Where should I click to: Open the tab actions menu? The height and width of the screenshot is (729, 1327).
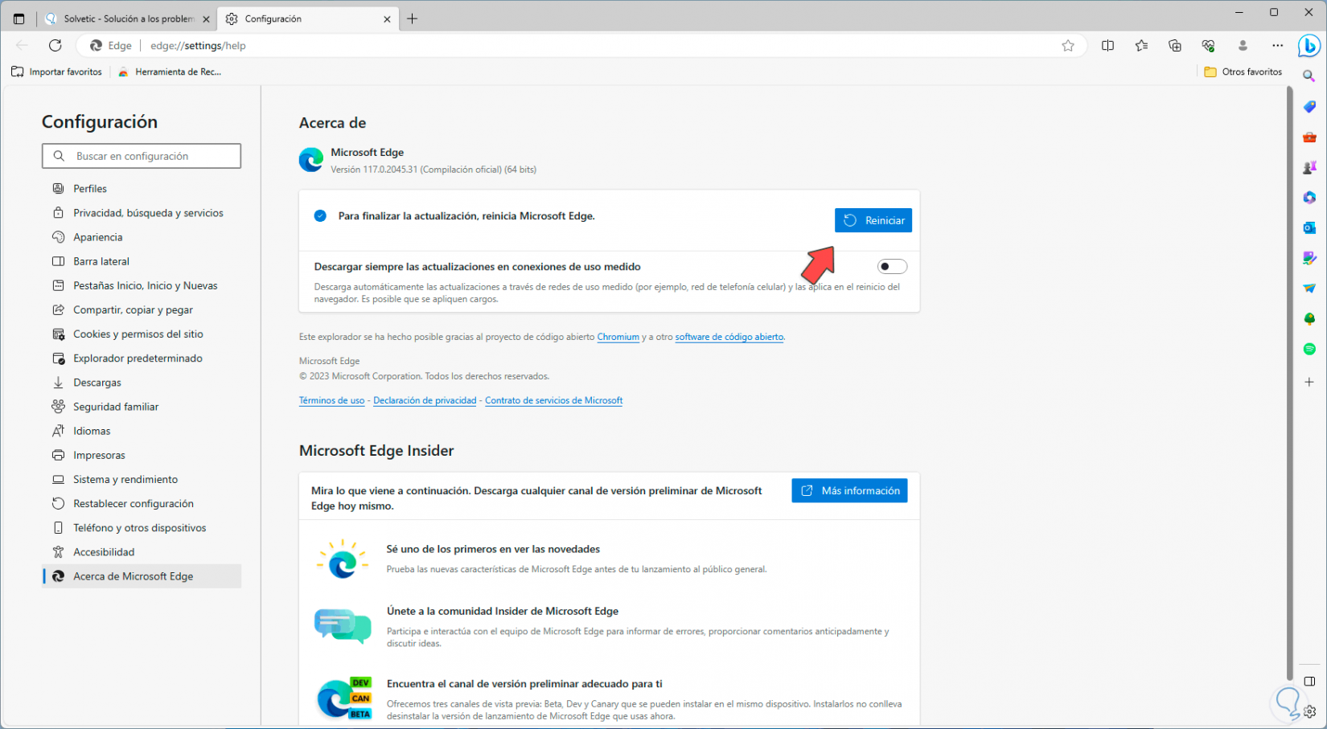tap(19, 18)
